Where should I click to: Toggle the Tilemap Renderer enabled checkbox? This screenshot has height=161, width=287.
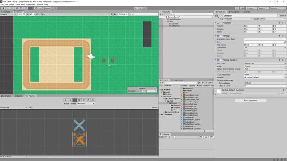click(221, 60)
